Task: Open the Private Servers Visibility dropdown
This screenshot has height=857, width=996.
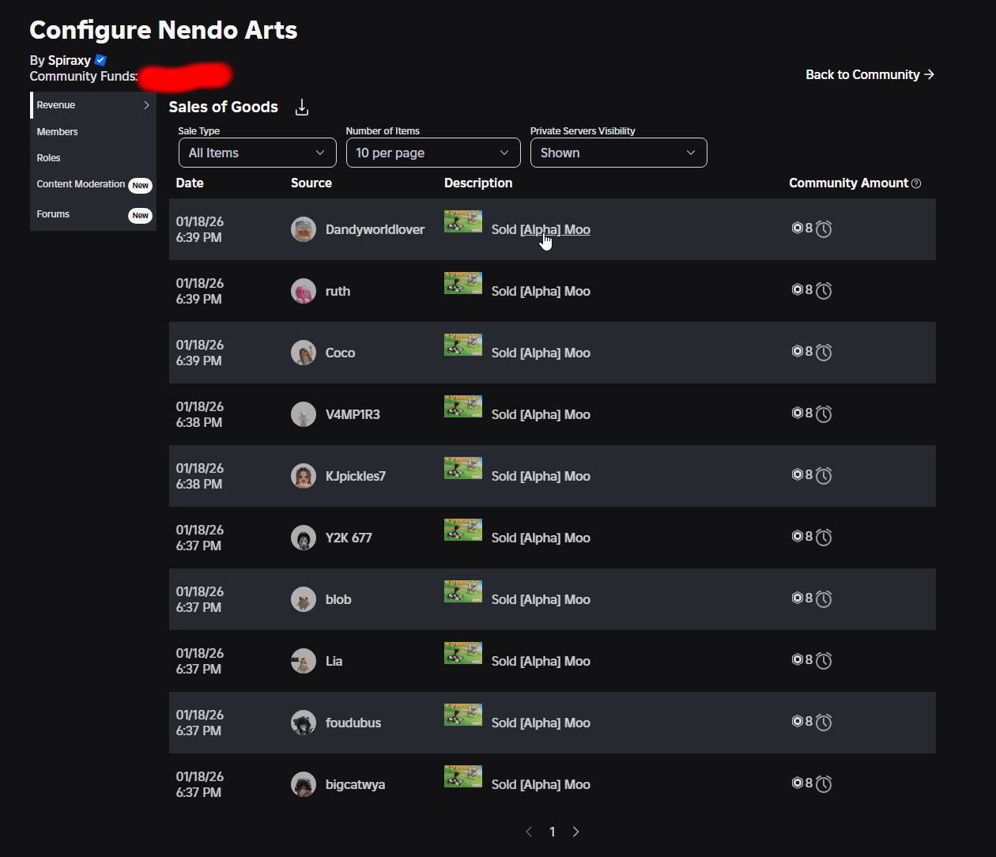Action: pos(618,153)
